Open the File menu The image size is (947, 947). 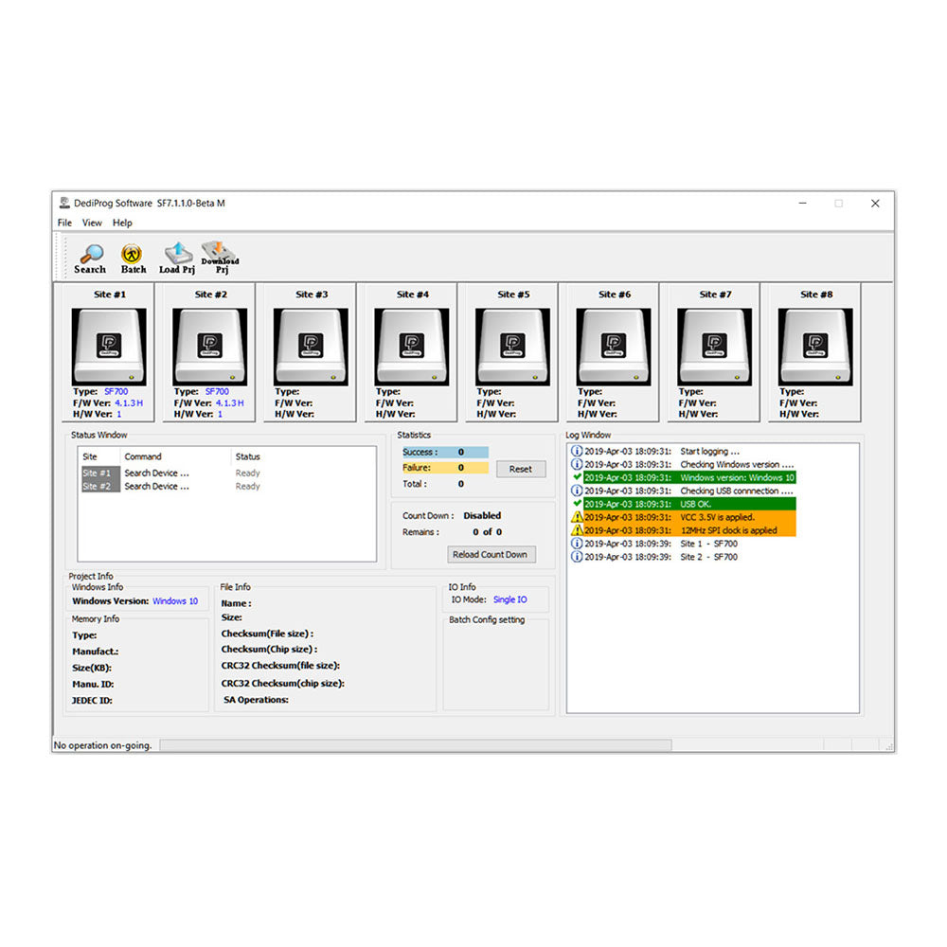click(x=63, y=223)
